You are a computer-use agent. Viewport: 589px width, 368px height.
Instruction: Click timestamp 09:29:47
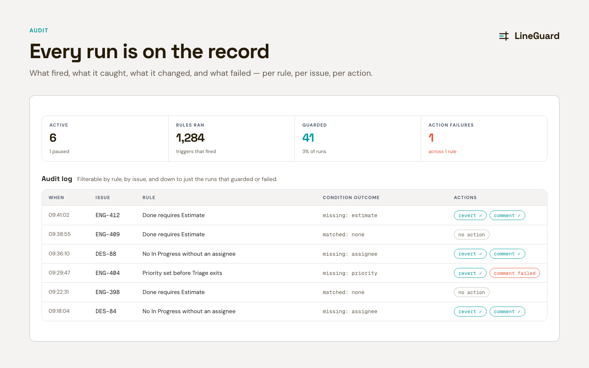pyautogui.click(x=59, y=273)
